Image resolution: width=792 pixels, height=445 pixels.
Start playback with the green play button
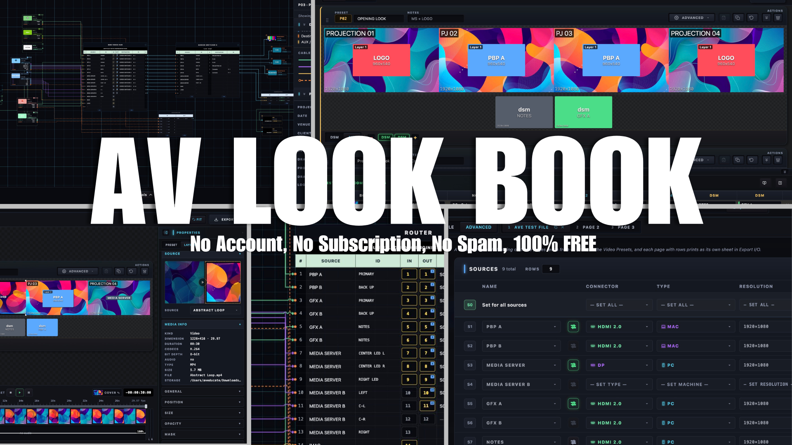pyautogui.click(x=19, y=393)
